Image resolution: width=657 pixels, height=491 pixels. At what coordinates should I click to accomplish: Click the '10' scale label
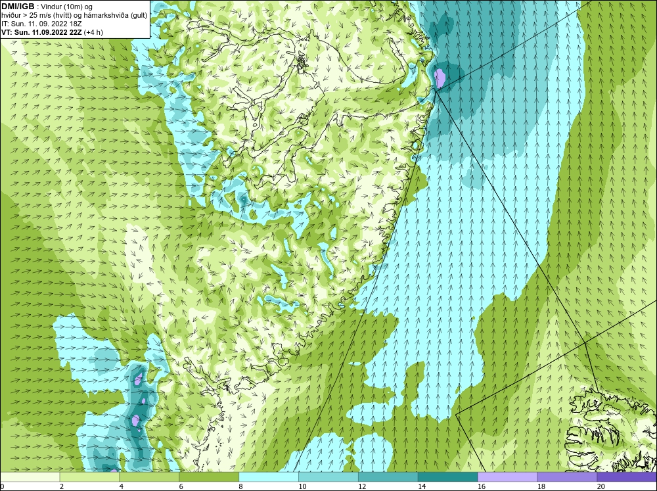point(302,486)
